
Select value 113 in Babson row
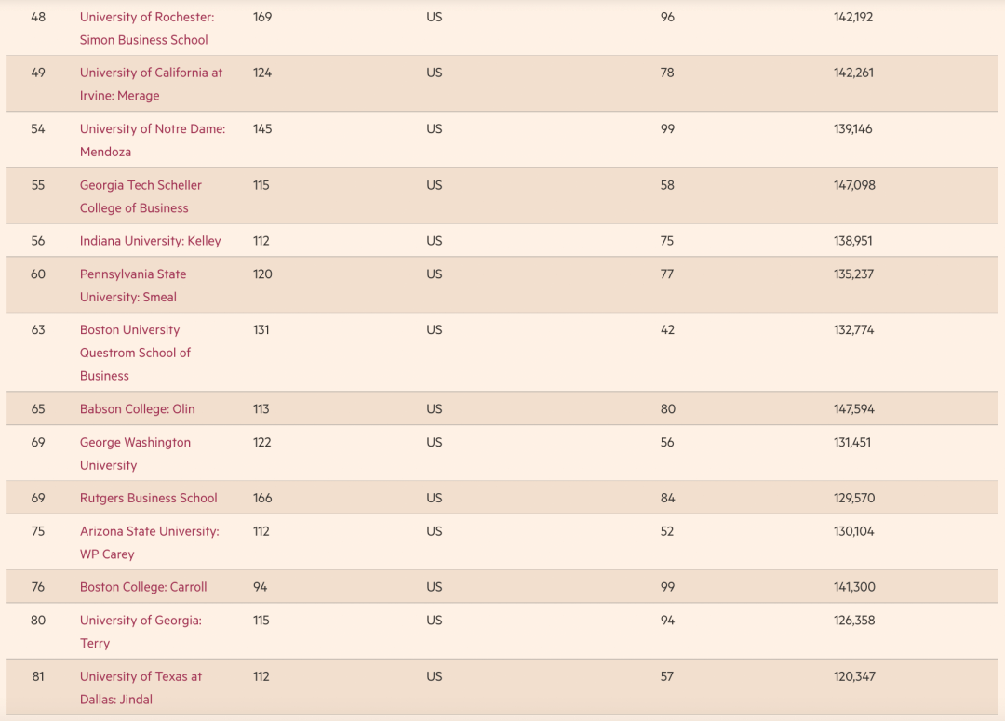(x=261, y=409)
